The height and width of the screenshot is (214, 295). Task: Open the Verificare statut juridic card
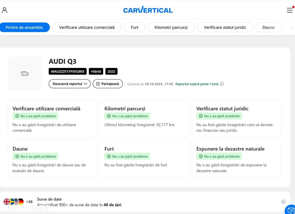click(236, 119)
